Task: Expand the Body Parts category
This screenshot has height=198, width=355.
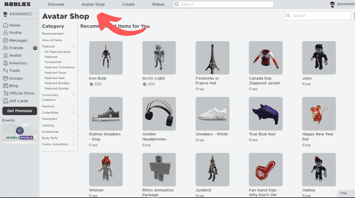Action: [x=73, y=138]
